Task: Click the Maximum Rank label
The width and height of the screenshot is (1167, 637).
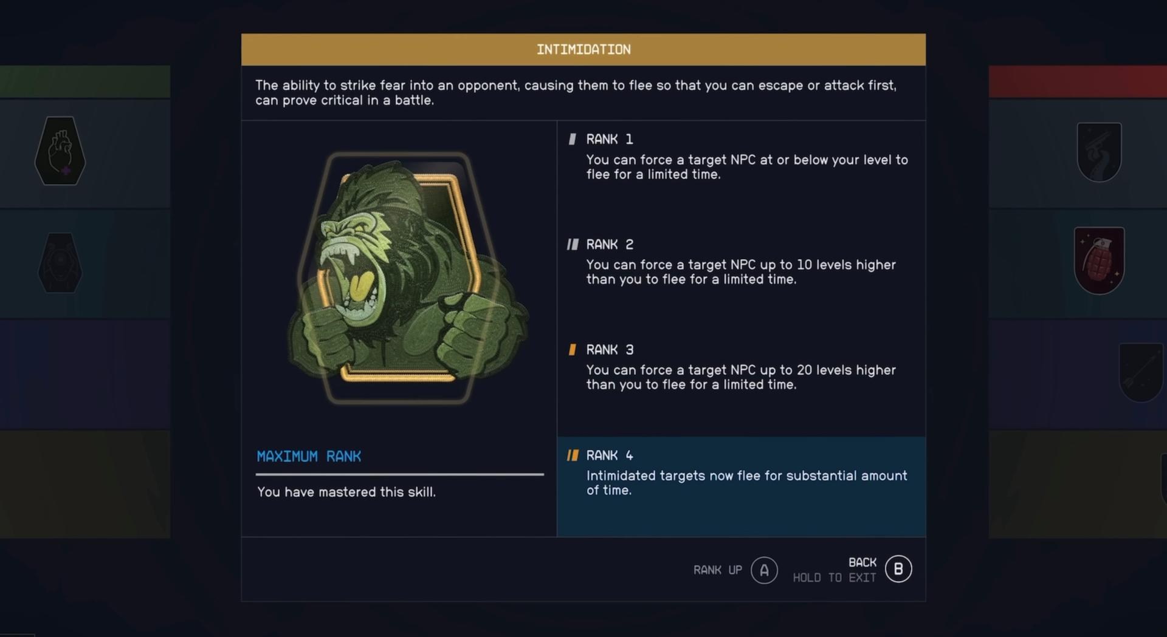Action: pos(309,457)
